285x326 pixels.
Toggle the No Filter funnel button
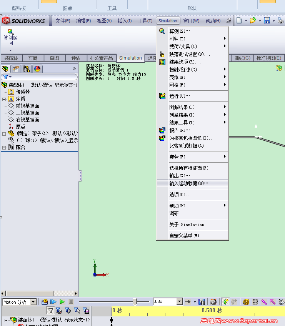[50, 311]
